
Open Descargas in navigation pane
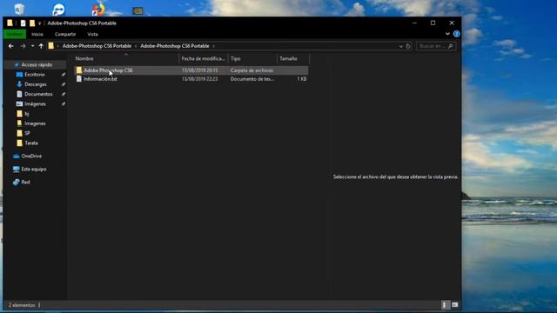[35, 84]
